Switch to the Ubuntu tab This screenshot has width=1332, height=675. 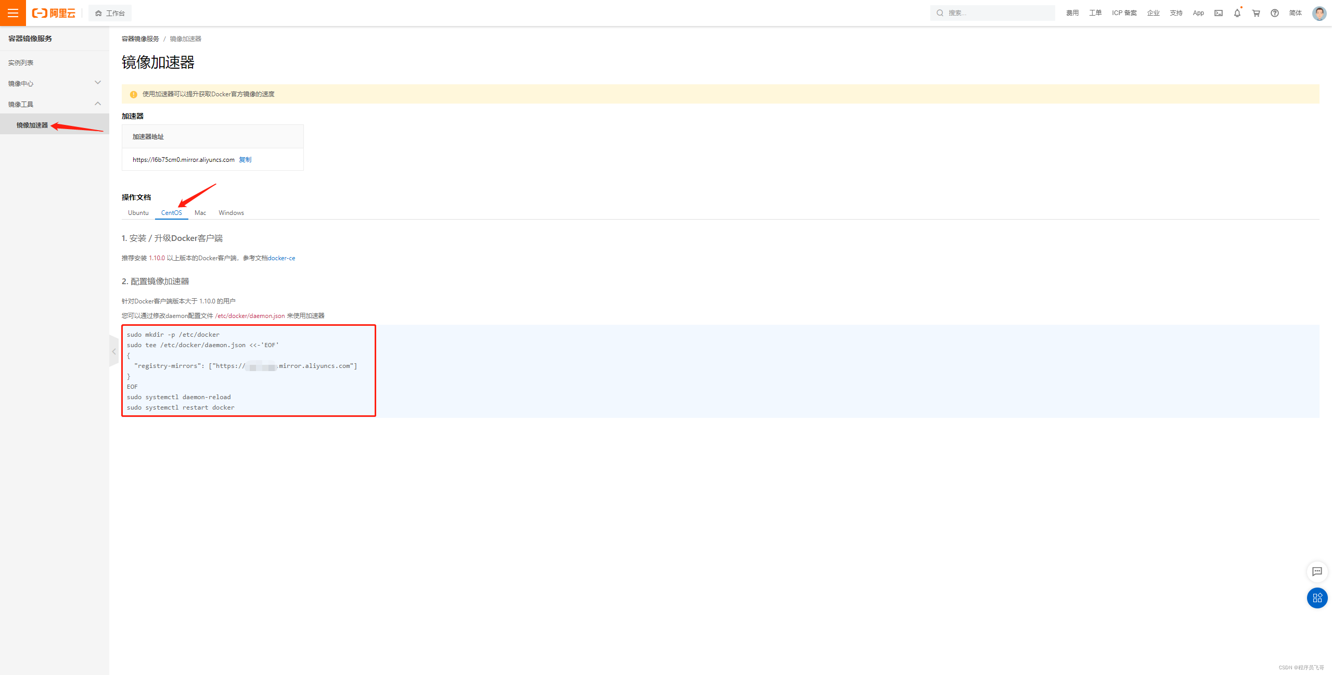coord(138,213)
